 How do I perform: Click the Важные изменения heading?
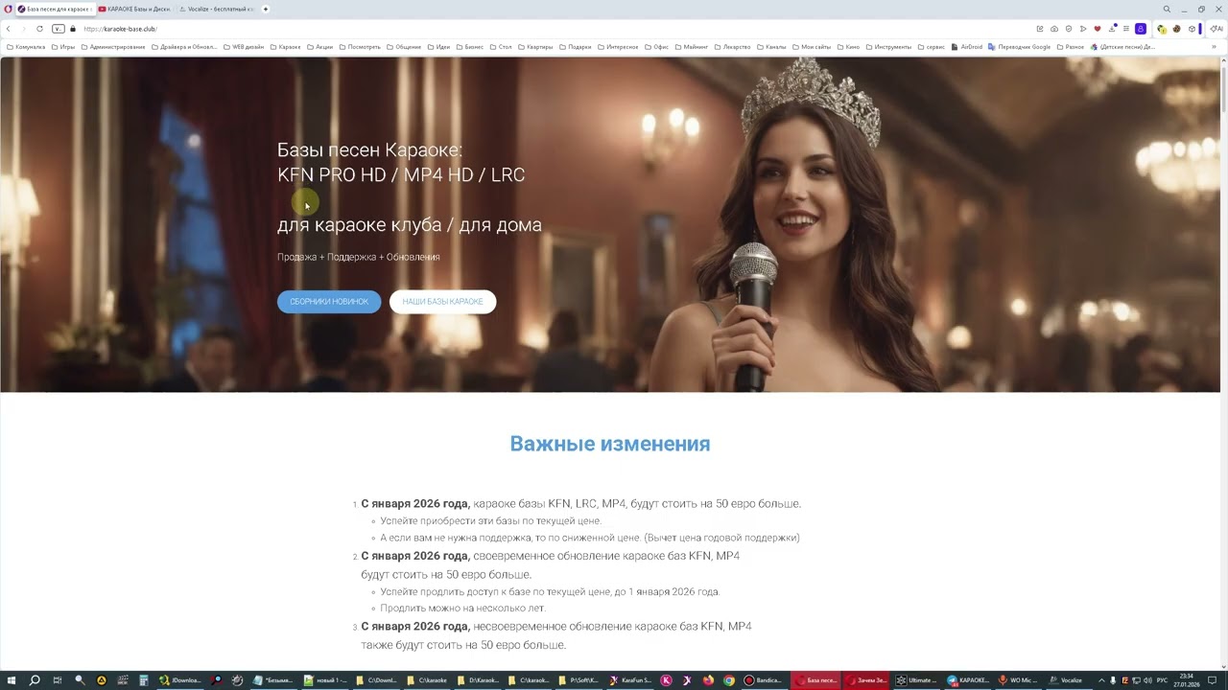pos(610,444)
